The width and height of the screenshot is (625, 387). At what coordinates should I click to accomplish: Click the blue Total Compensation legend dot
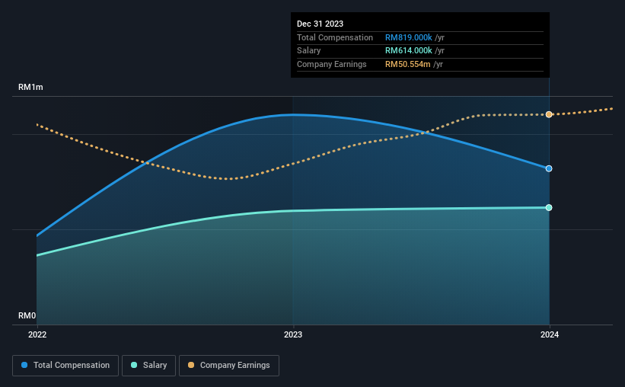pyautogui.click(x=24, y=365)
